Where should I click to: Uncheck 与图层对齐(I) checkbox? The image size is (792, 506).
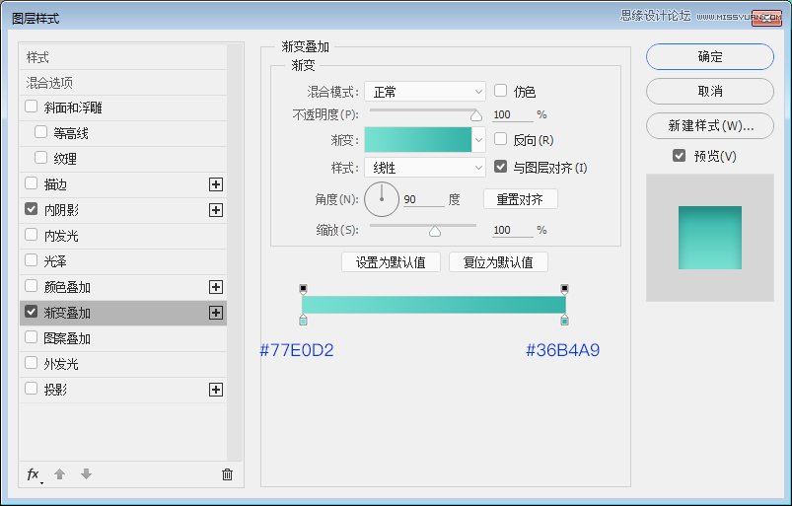(501, 167)
